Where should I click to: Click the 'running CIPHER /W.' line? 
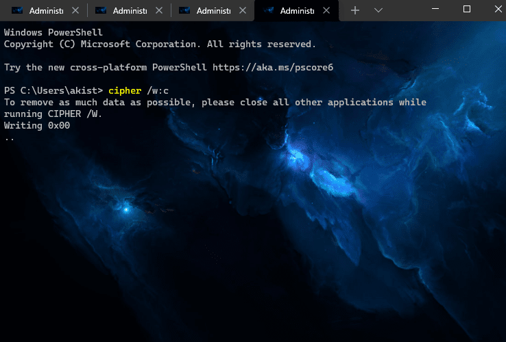pos(53,114)
